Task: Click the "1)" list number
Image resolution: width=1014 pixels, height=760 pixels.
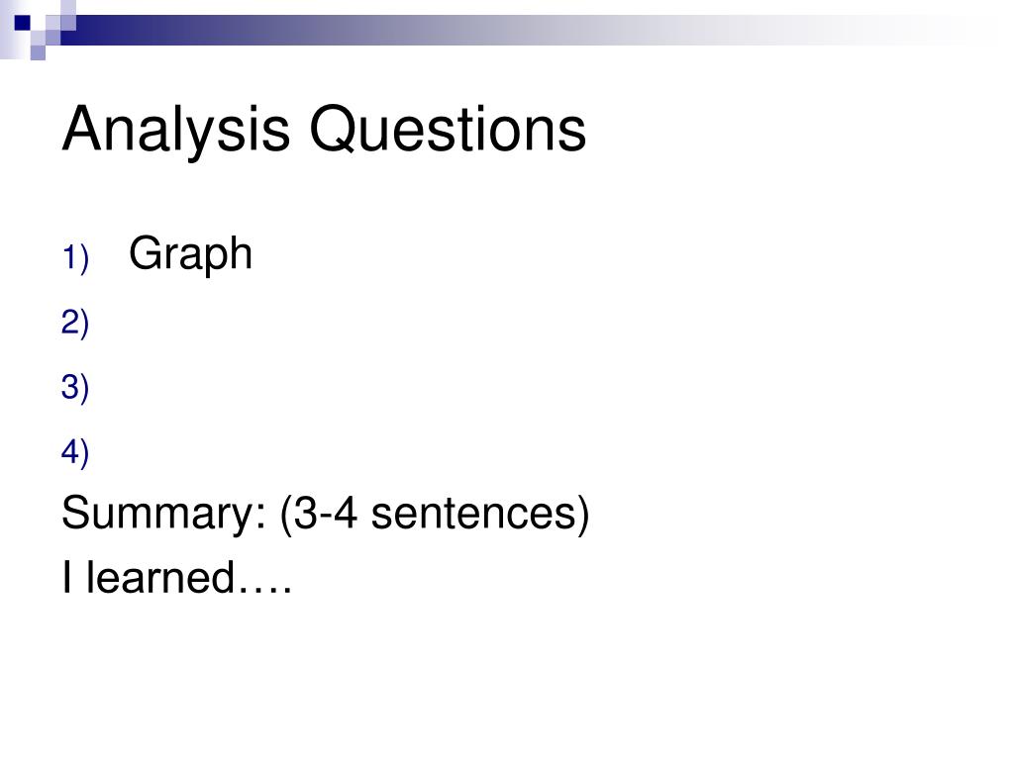Action: click(75, 257)
